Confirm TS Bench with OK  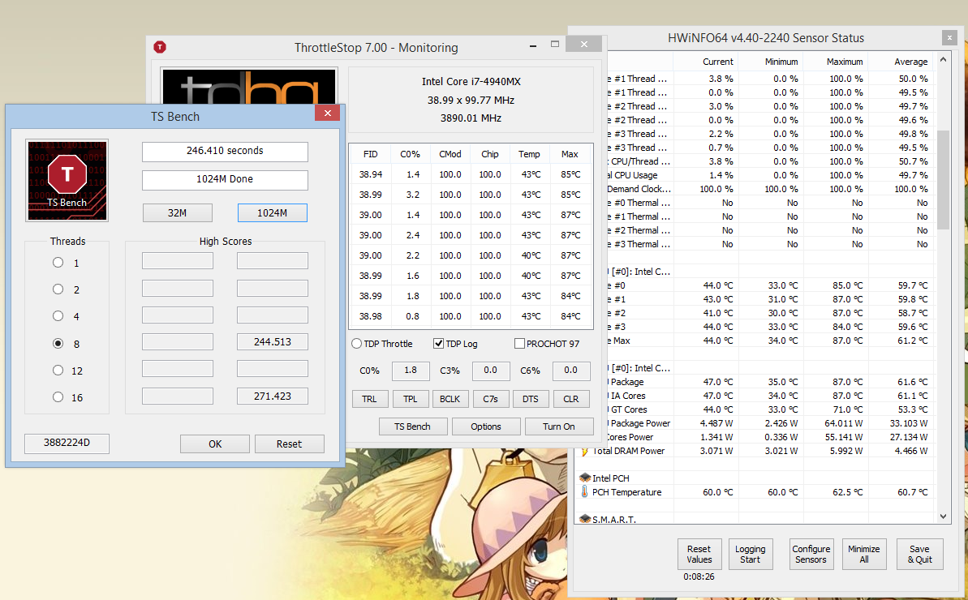click(215, 444)
